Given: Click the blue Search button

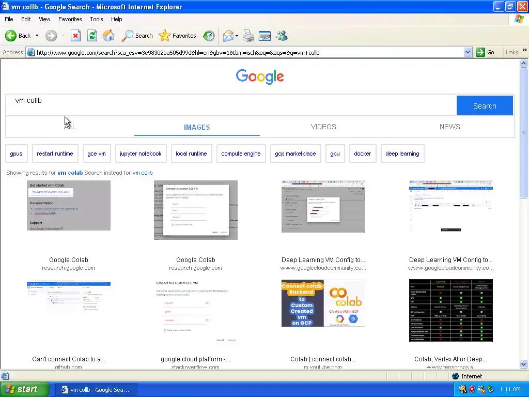Looking at the screenshot, I should (485, 105).
